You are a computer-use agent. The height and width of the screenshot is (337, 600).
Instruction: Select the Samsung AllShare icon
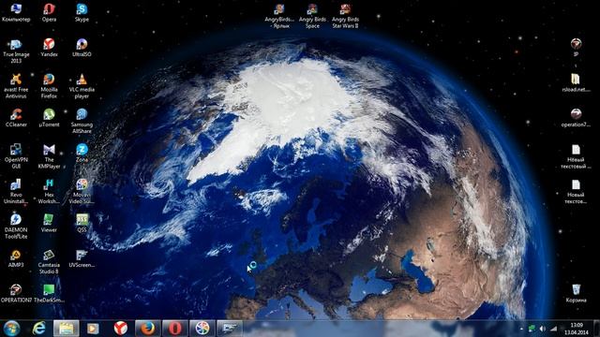(82, 121)
